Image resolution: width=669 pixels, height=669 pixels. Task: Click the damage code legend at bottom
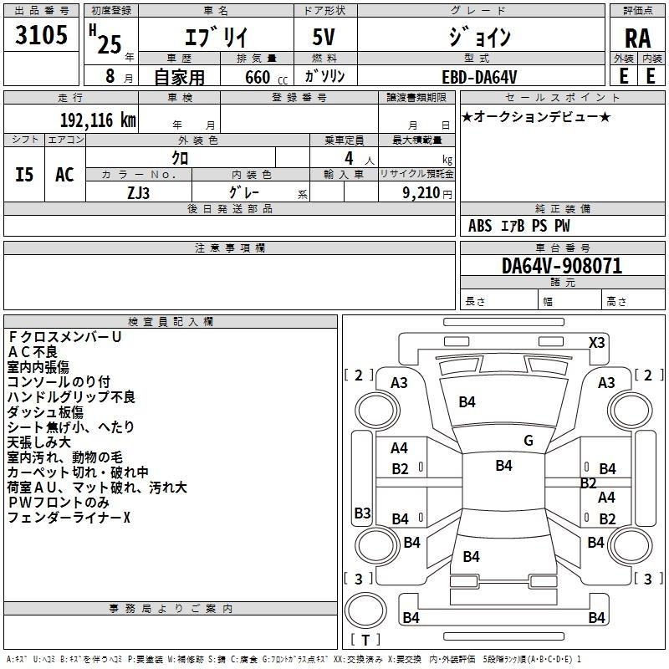point(294,659)
